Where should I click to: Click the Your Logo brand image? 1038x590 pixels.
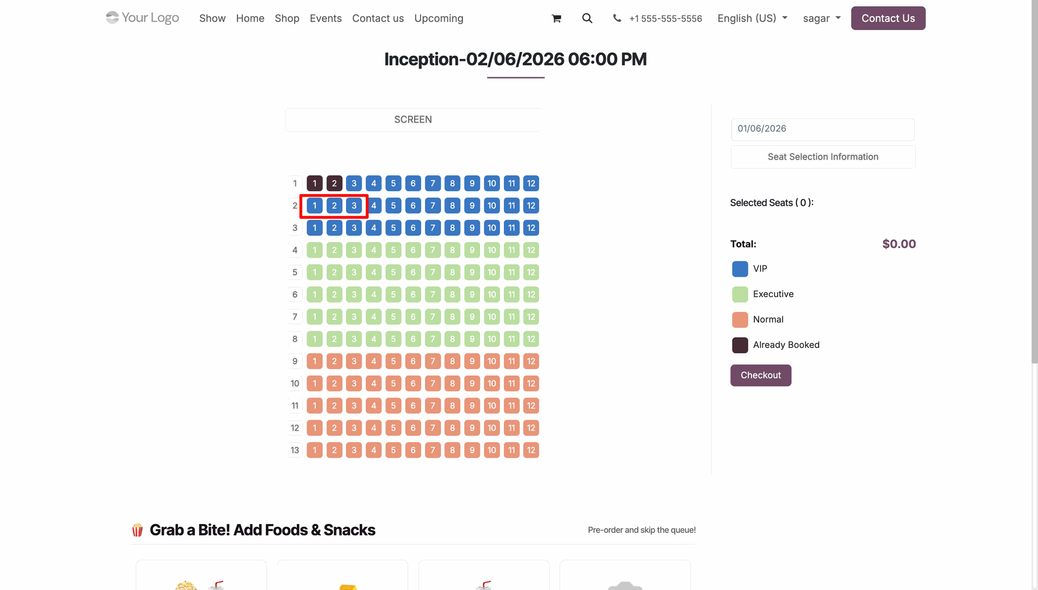(142, 18)
